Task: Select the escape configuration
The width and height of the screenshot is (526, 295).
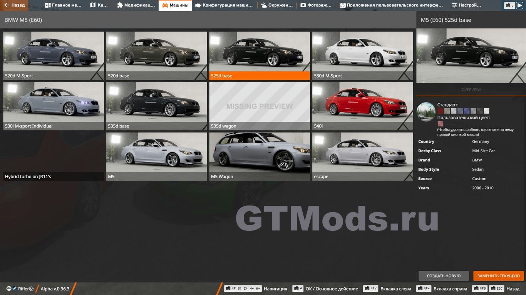Action: 363,156
